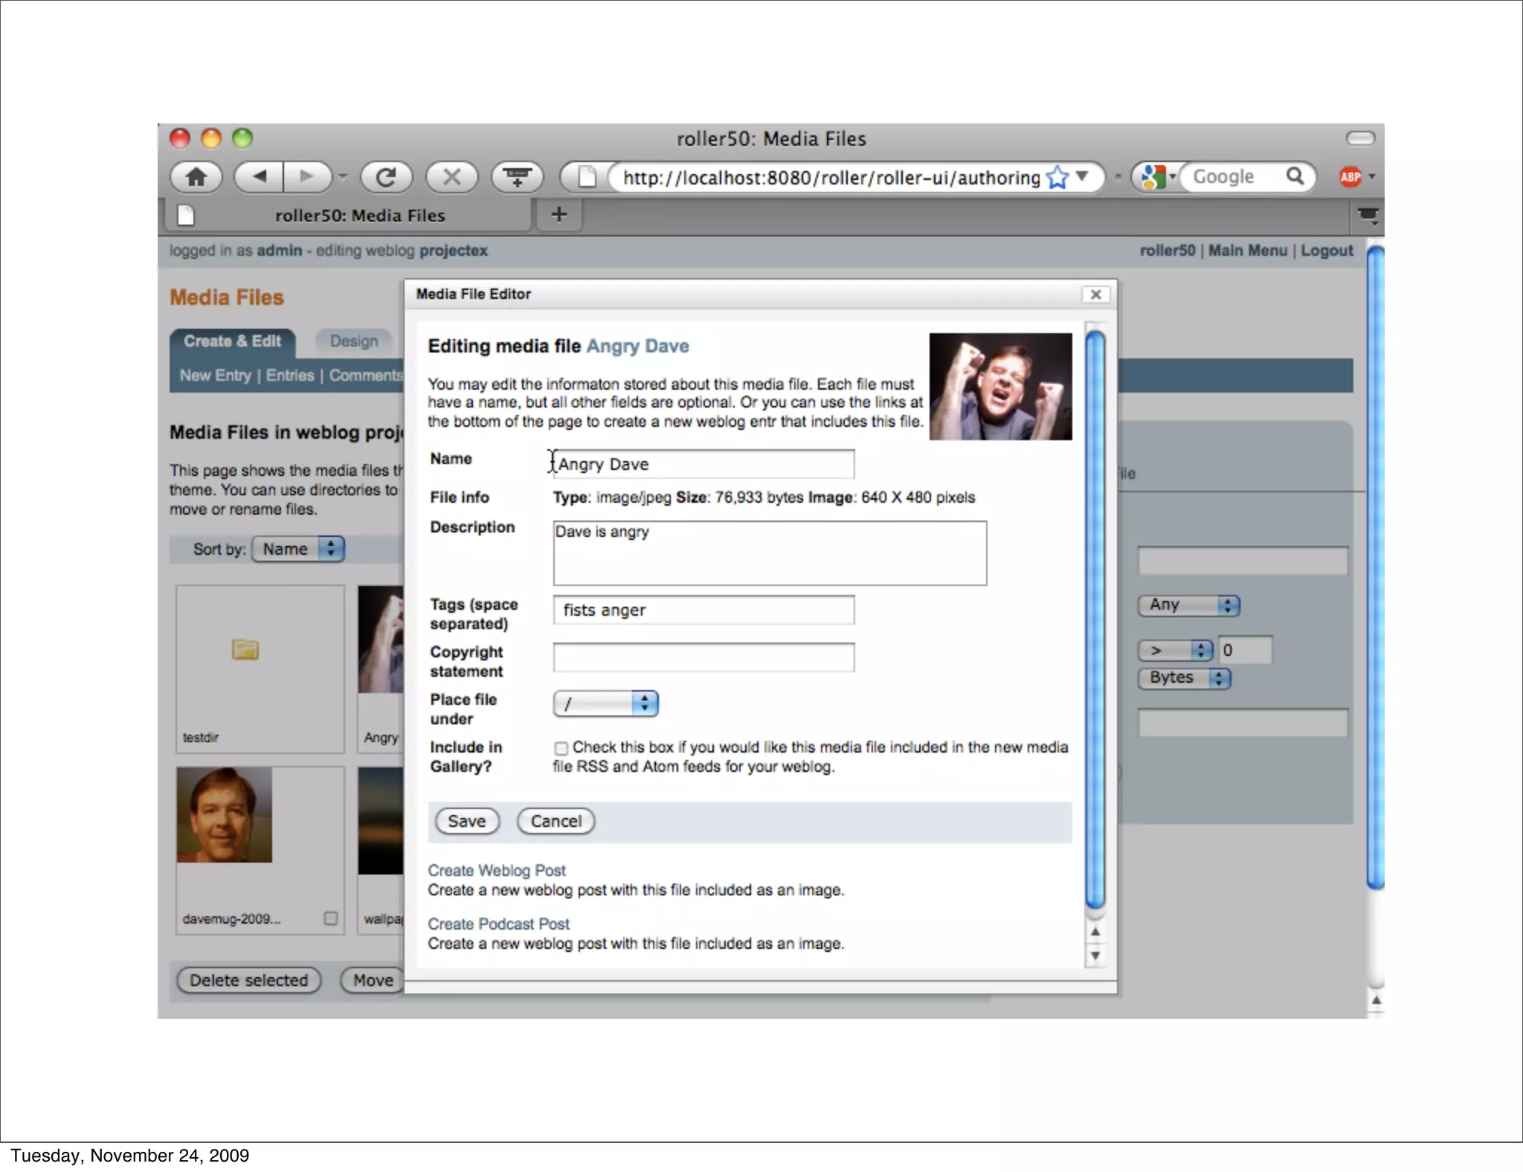Check the Include in Gallery checkbox
This screenshot has width=1523, height=1172.
(561, 748)
